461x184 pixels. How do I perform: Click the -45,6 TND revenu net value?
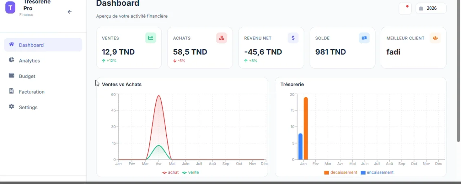tap(263, 52)
